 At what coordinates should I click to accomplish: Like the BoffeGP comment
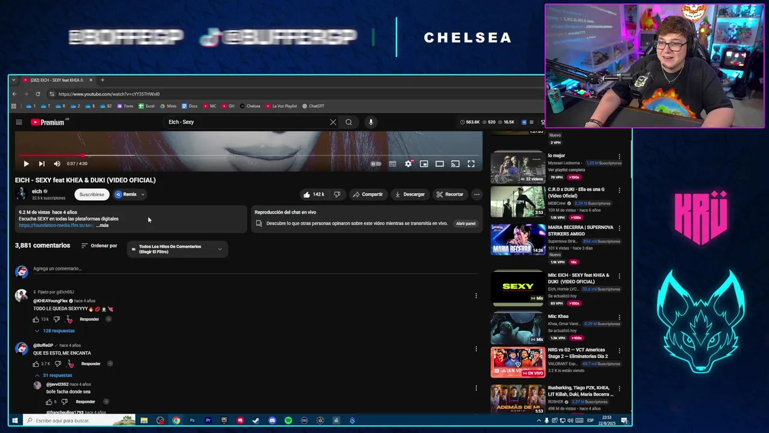click(36, 364)
